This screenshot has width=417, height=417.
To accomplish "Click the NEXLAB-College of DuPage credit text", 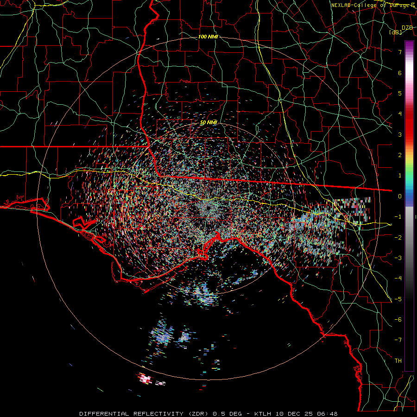I will point(373,5).
